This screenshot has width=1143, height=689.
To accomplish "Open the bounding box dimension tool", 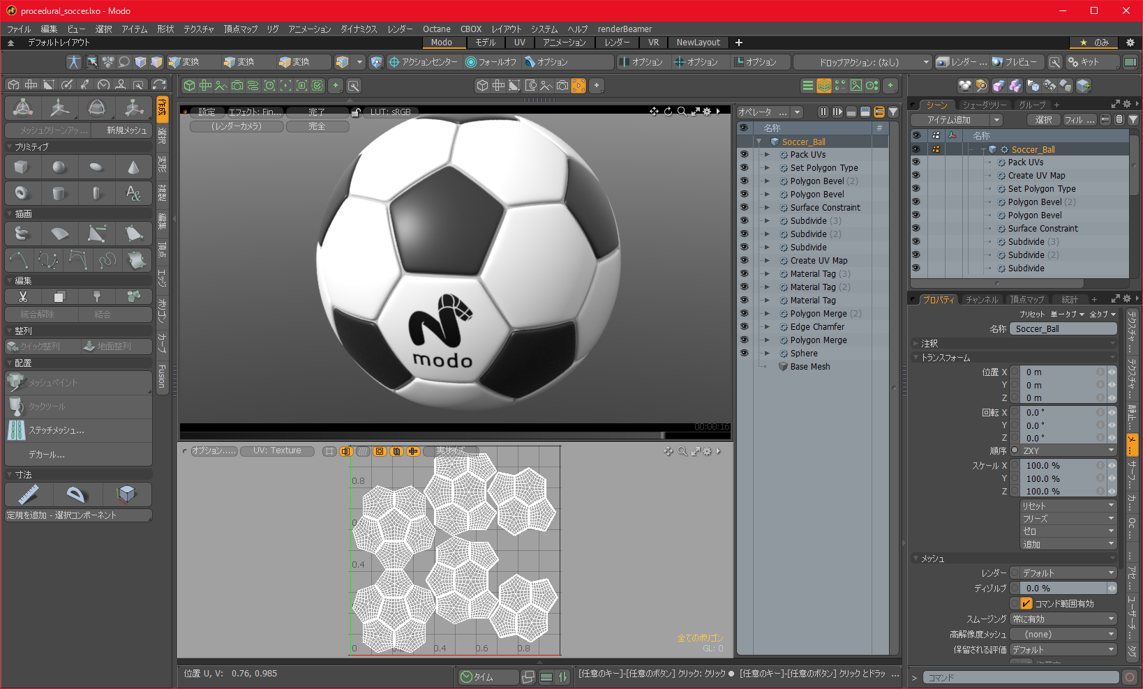I will (x=126, y=494).
